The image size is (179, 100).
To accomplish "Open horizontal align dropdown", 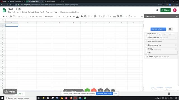I will tap(96, 16).
